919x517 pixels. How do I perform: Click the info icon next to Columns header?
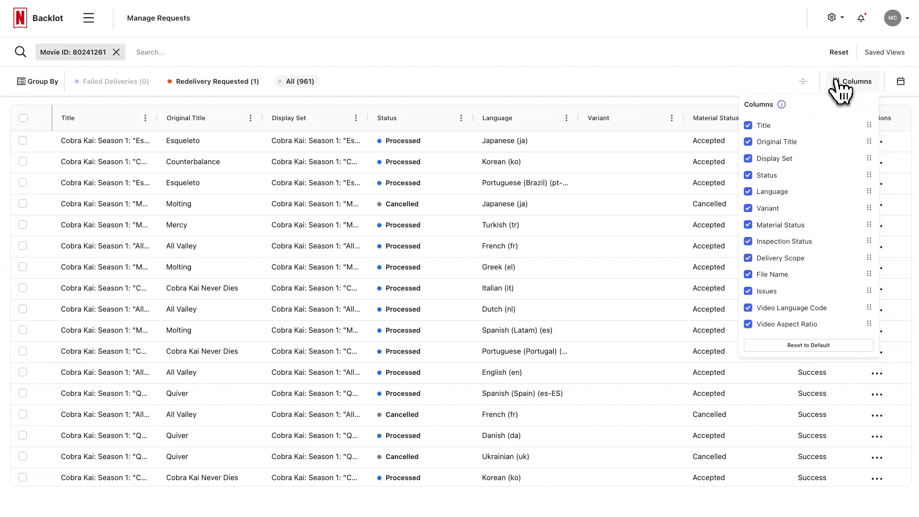[x=782, y=104]
